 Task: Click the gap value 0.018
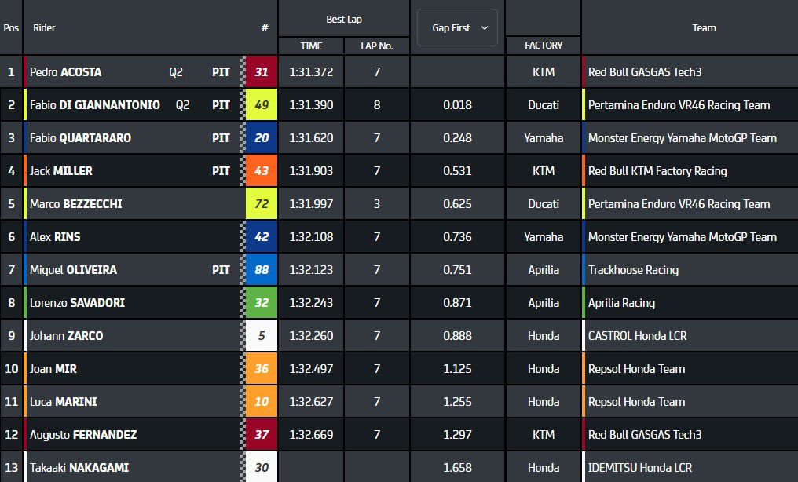tap(457, 105)
